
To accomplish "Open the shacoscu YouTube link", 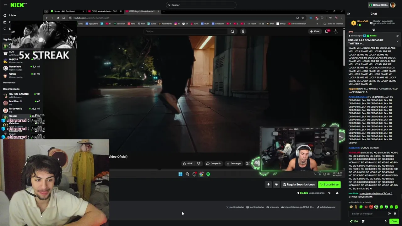I will 273,207.
